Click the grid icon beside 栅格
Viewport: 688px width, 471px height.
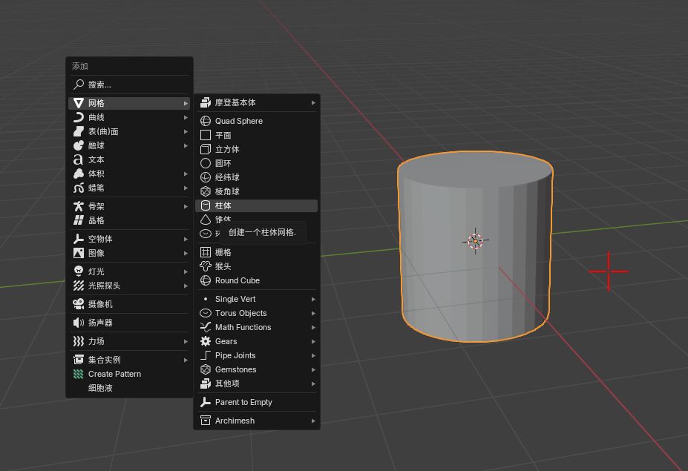(206, 252)
